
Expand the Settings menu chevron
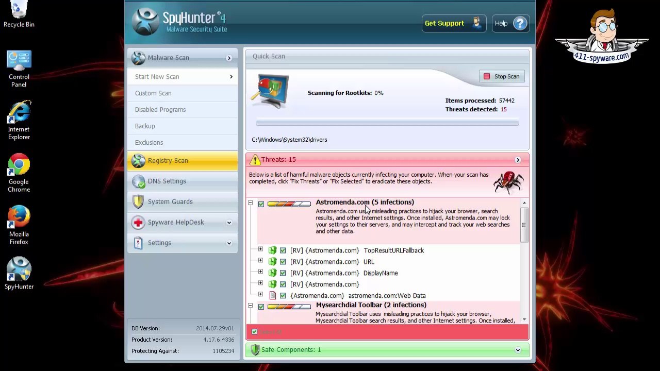[229, 243]
